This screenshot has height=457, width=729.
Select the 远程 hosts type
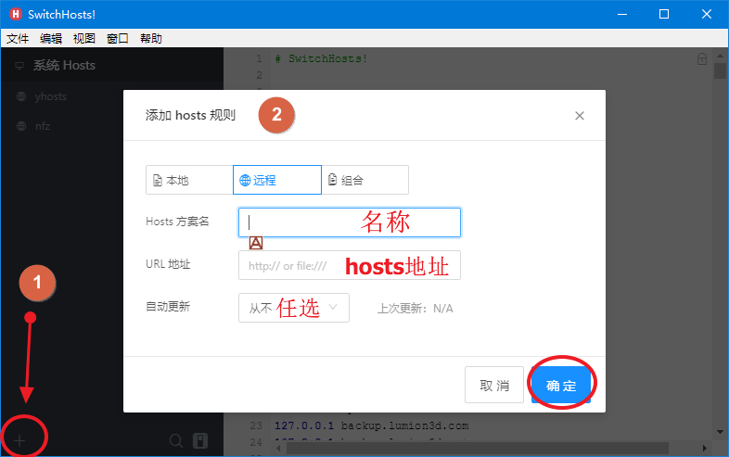[277, 180]
